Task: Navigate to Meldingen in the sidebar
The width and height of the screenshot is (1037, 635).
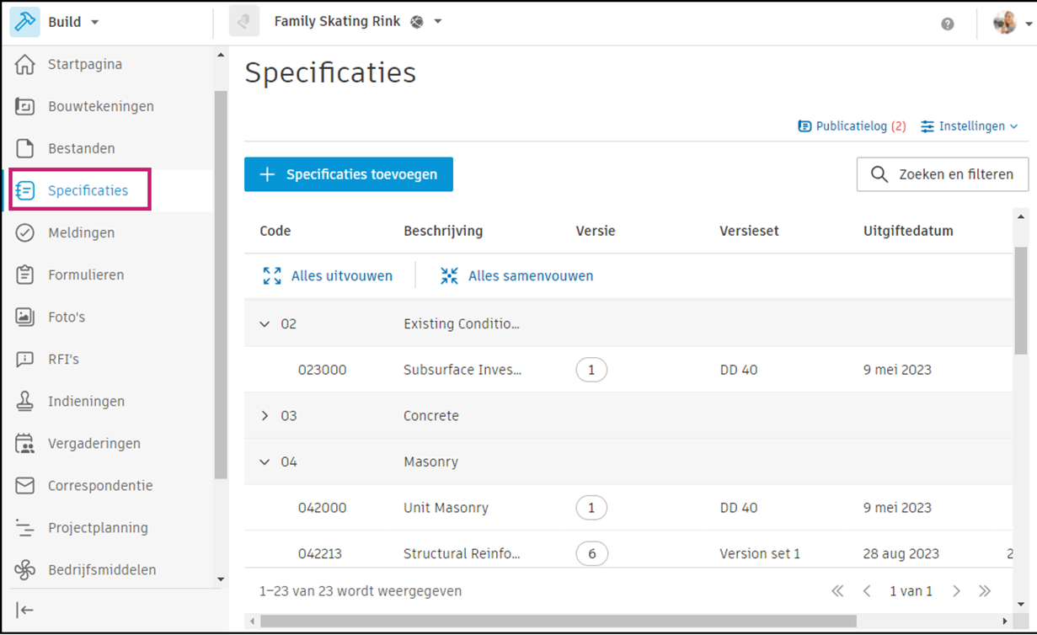Action: (x=81, y=233)
